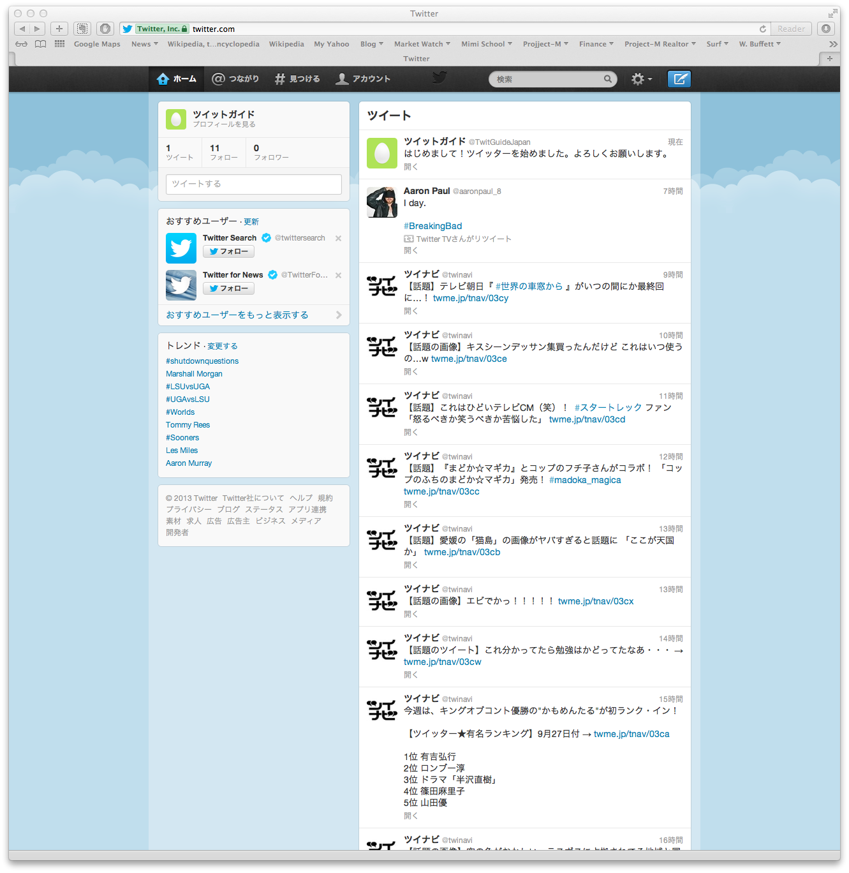Dismiss the Twitter Search suggestion
This screenshot has height=873, width=849.
[x=338, y=238]
